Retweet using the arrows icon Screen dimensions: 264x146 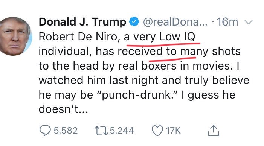(x=101, y=131)
